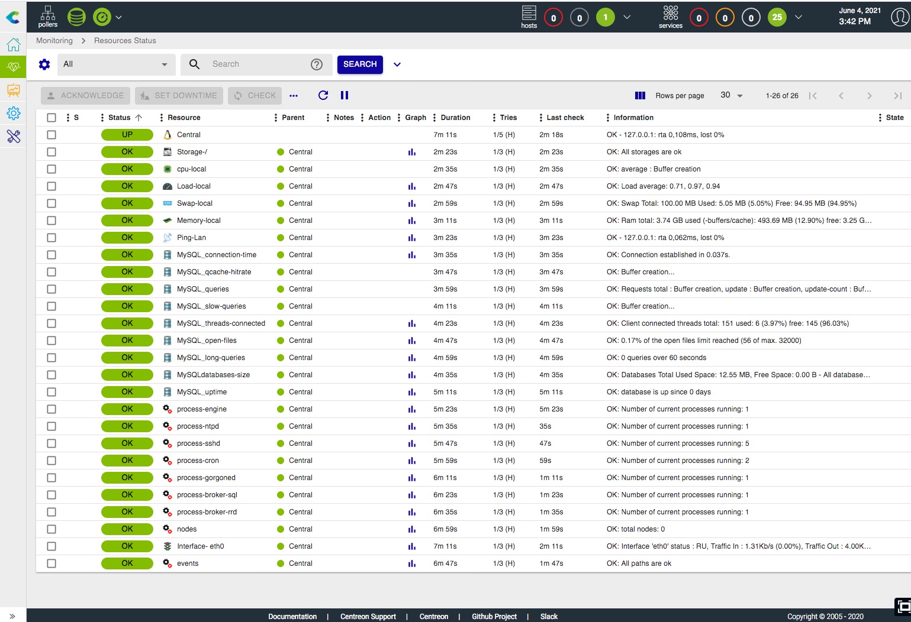Viewport: 911px width, 622px height.
Task: Open graph icon for Load-local row
Action: (x=411, y=186)
